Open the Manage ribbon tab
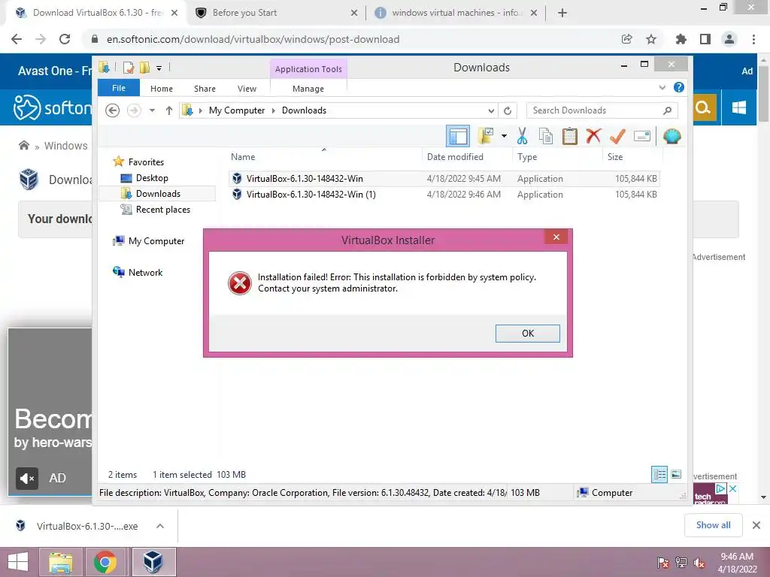The width and height of the screenshot is (770, 577). (308, 89)
